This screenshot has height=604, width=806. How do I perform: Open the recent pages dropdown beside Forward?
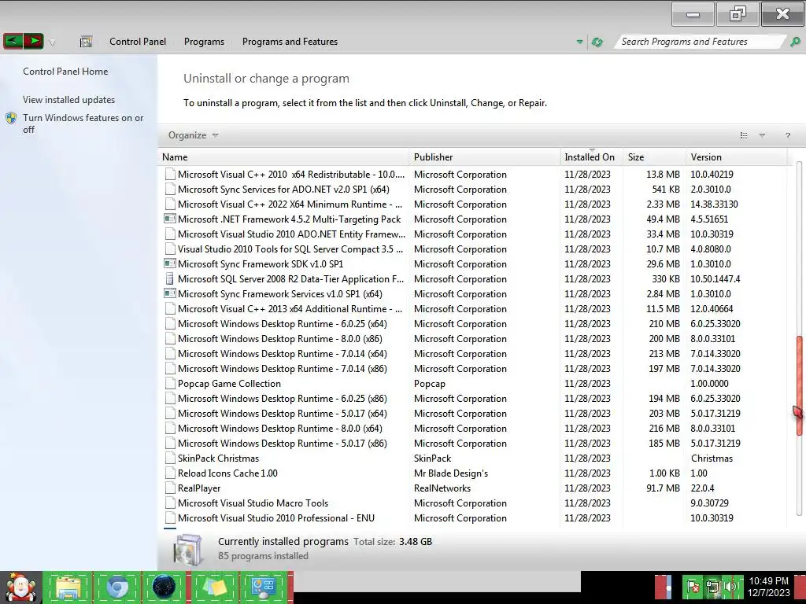(x=52, y=42)
